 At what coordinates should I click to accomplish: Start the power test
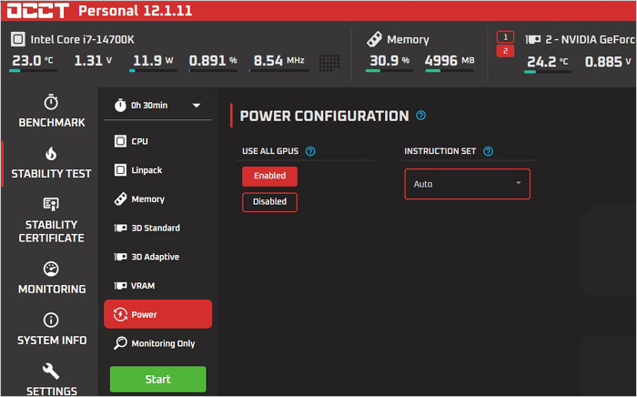[158, 379]
